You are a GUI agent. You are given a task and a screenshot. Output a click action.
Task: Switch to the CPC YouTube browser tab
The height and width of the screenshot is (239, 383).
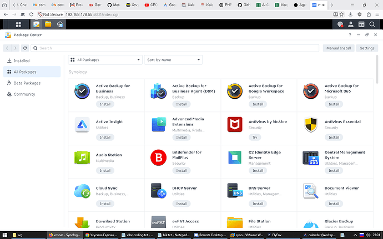coord(151,5)
